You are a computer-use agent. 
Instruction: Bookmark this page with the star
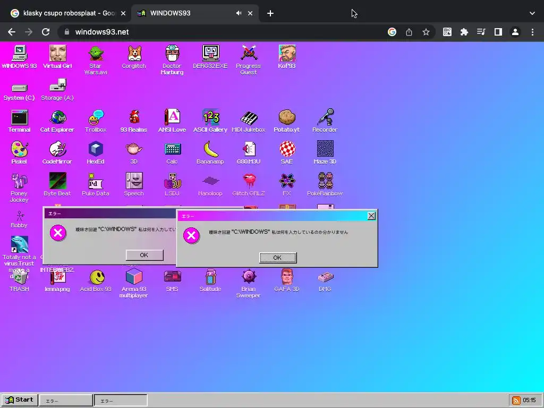coord(426,32)
